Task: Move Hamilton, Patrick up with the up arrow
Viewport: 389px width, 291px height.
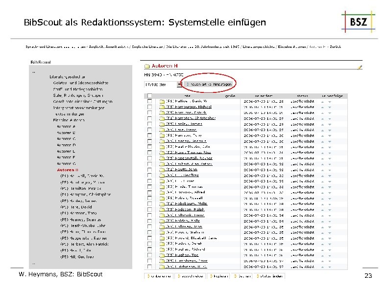Action: point(322,113)
